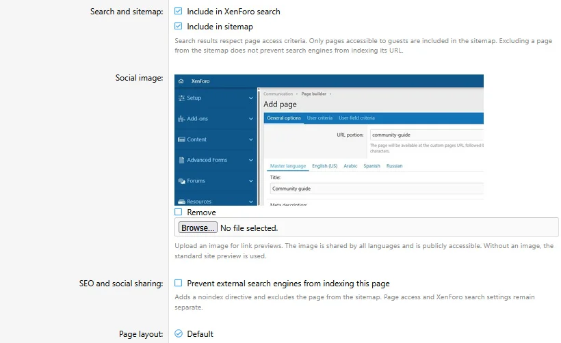Click the No file selected upload field

point(367,228)
